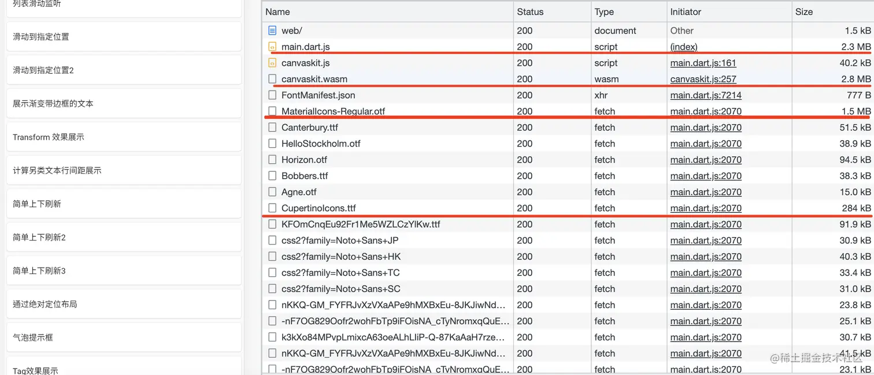Open the 简单上下刷新2 list item
The width and height of the screenshot is (874, 375).
tap(124, 237)
